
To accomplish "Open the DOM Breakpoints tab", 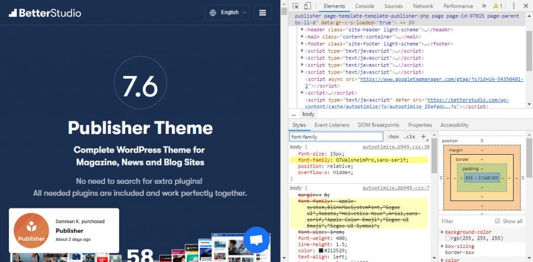I will pos(378,125).
